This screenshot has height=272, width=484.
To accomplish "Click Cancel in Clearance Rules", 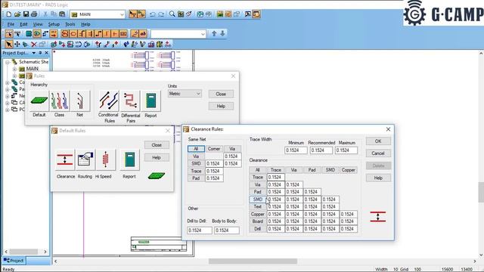I will (x=378, y=153).
